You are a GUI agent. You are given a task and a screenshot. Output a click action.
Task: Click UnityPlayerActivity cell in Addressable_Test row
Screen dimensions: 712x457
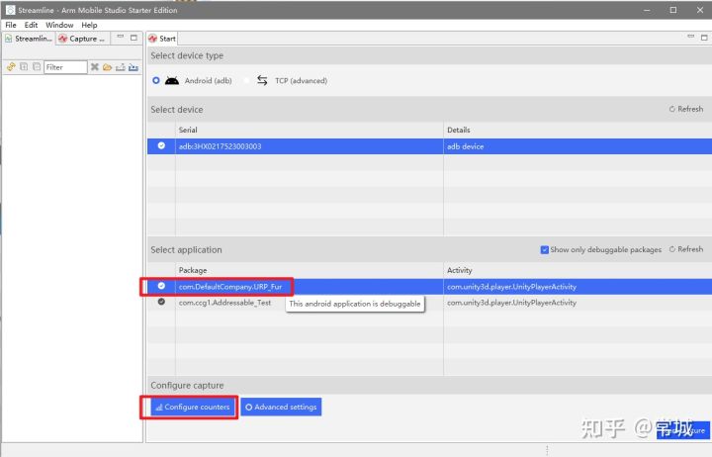[512, 303]
